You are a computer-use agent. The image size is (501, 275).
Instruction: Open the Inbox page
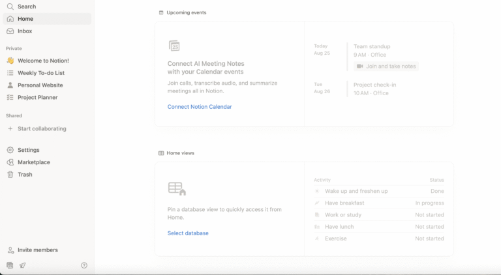coord(47,31)
